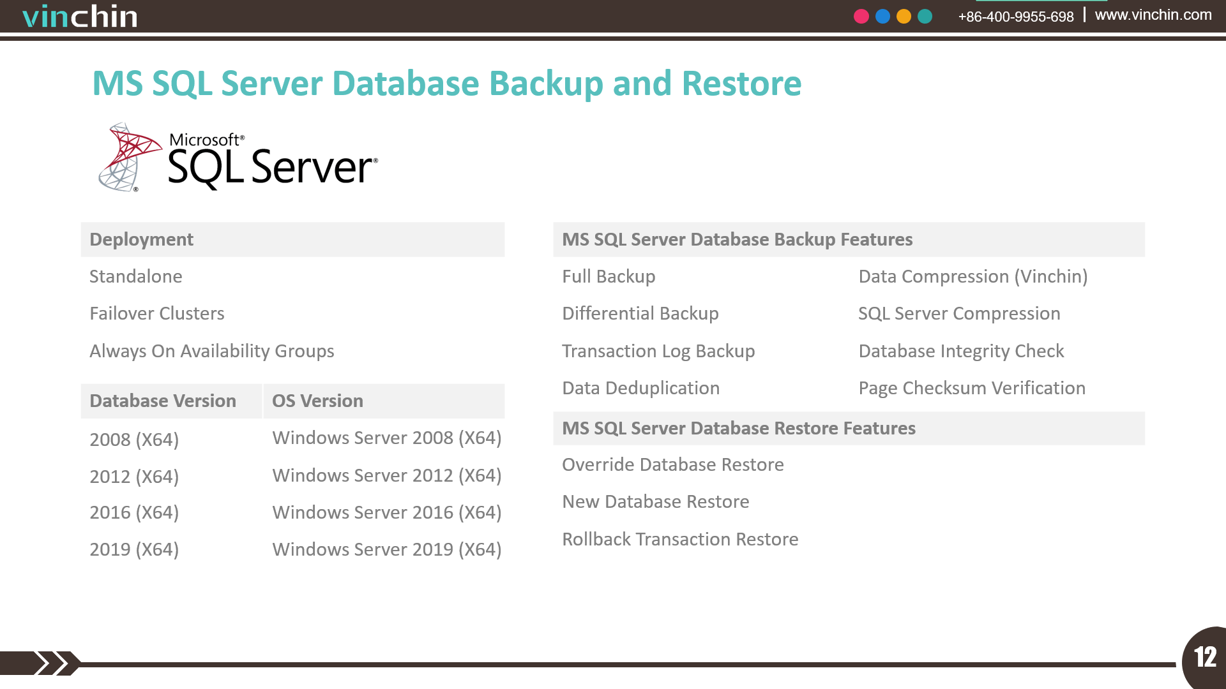This screenshot has width=1226, height=689.
Task: Select the 2016 (X64) database version
Action: click(x=134, y=512)
